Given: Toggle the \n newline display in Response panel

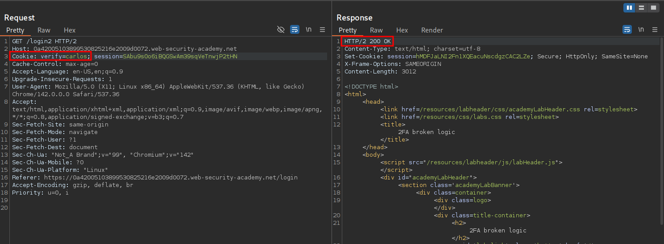Looking at the screenshot, I should click(641, 30).
